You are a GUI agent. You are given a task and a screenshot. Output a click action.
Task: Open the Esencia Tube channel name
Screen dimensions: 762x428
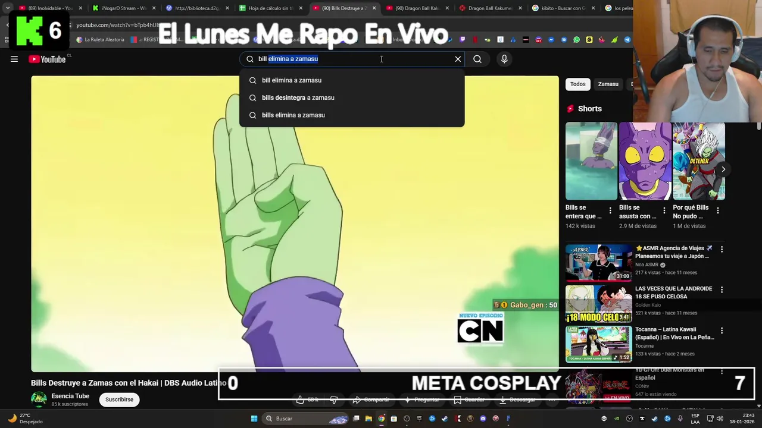click(70, 396)
